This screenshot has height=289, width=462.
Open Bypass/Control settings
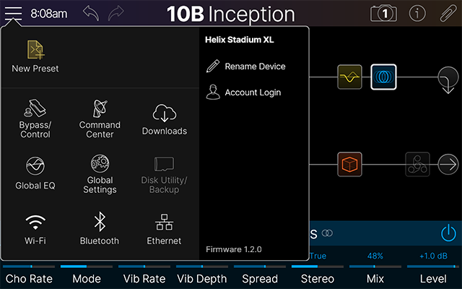point(35,119)
